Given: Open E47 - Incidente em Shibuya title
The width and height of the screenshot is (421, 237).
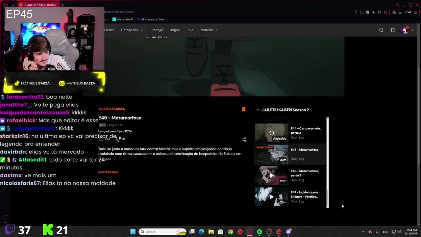Looking at the screenshot, I should [x=305, y=195].
